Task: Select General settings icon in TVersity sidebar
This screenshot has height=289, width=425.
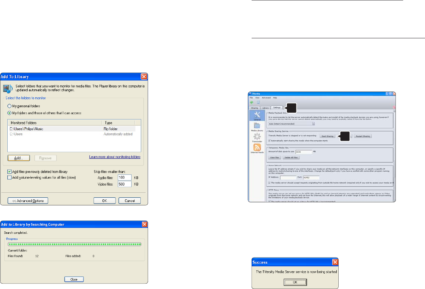Action: pyautogui.click(x=257, y=116)
